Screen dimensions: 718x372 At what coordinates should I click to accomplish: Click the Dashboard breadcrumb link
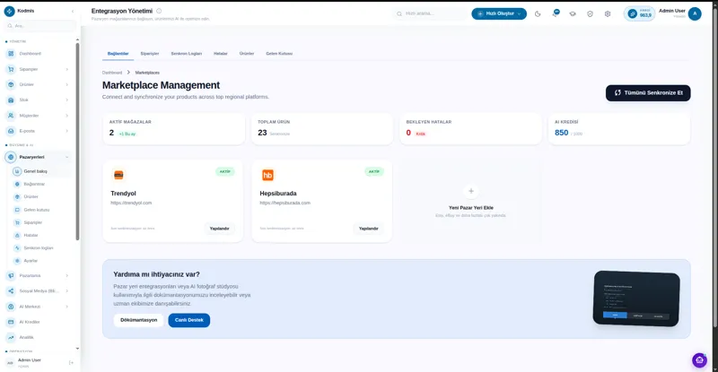pos(112,73)
